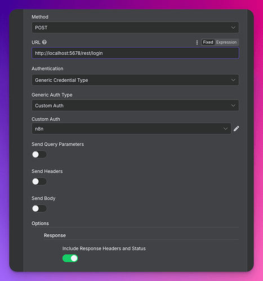Image resolution: width=263 pixels, height=281 pixels.
Task: Edit the n8n credential with pencil icon
Action: click(x=237, y=128)
